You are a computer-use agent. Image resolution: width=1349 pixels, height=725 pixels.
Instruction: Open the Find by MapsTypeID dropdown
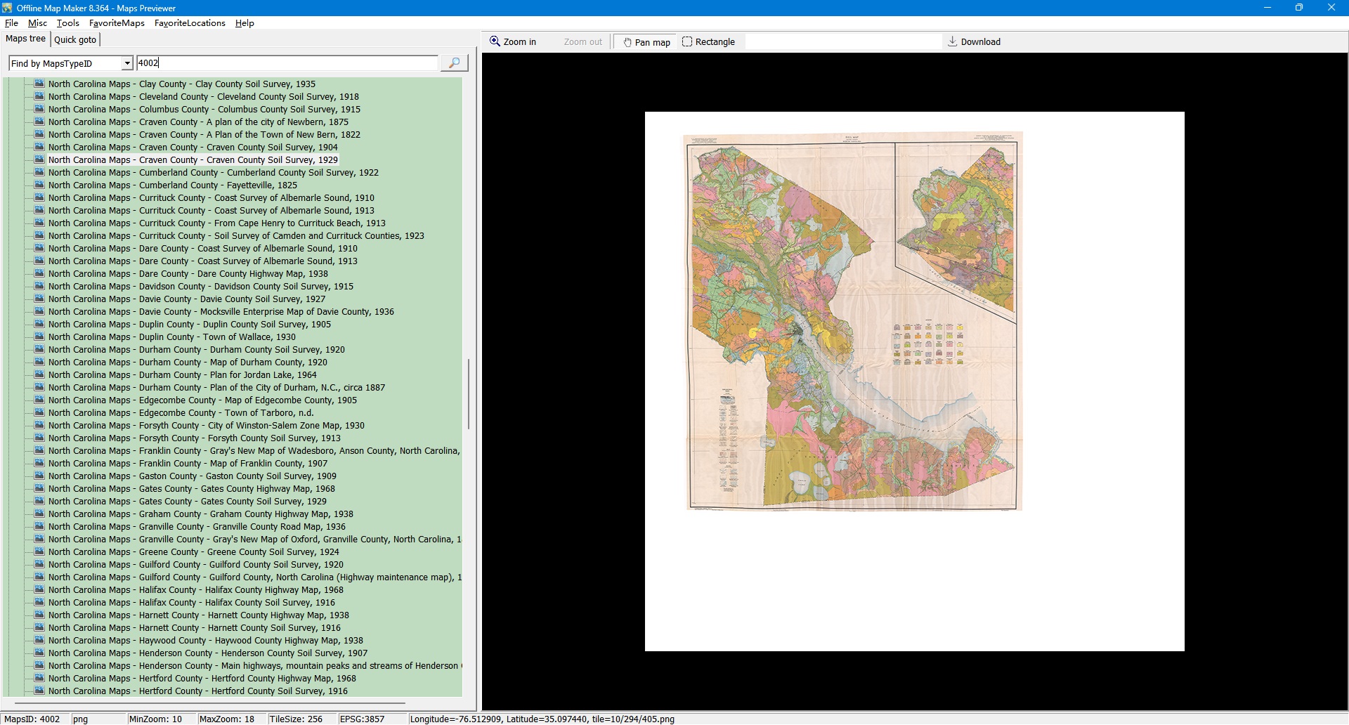[126, 63]
